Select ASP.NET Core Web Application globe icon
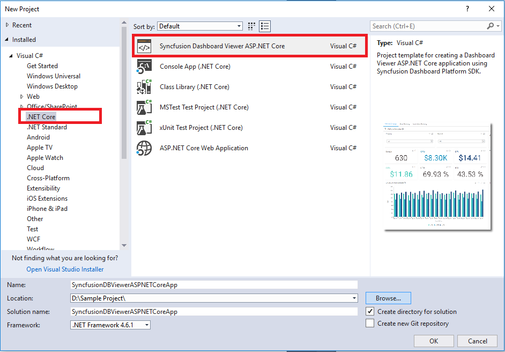The width and height of the screenshot is (505, 352). coord(144,148)
